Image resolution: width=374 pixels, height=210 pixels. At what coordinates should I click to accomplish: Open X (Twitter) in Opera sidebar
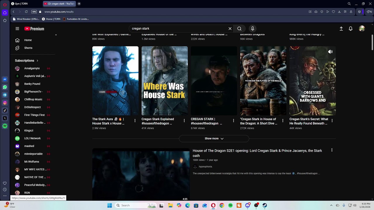5,118
